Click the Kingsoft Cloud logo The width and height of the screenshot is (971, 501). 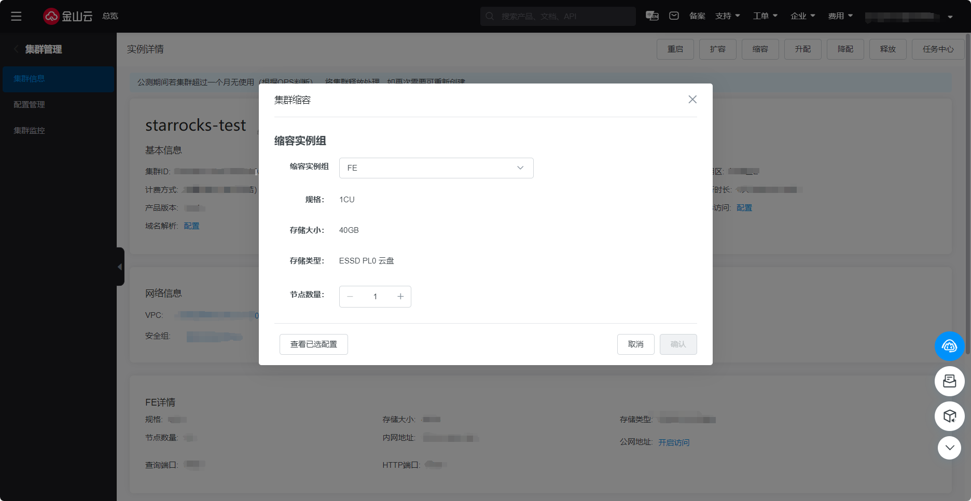click(67, 16)
